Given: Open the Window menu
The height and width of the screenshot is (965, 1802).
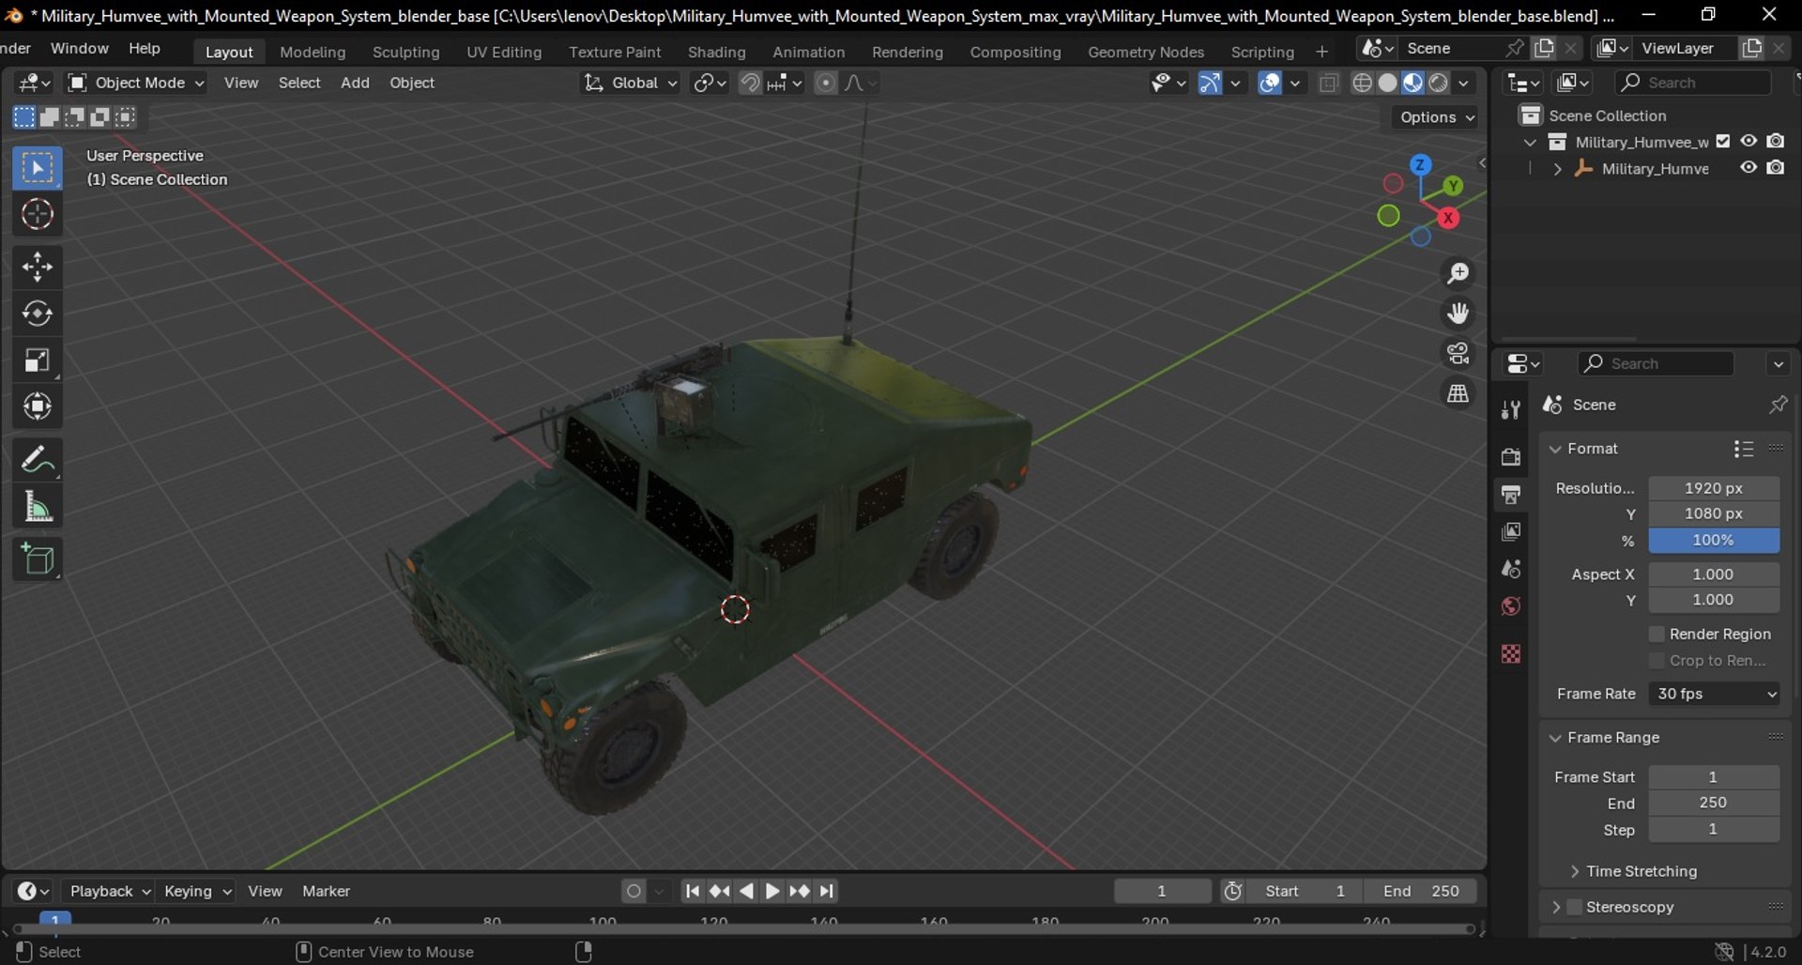Looking at the screenshot, I should (80, 49).
